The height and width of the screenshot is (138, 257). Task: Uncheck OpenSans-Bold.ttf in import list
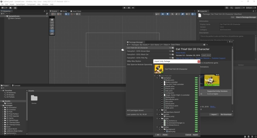click(x=162, y=112)
